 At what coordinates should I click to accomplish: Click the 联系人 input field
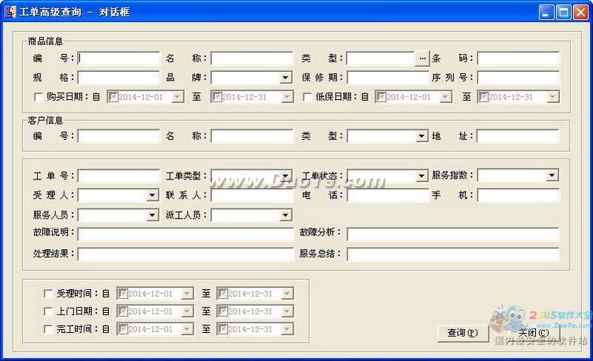(x=252, y=196)
